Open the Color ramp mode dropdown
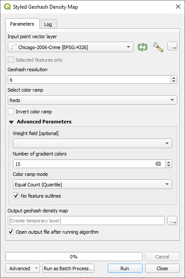This screenshot has width=185, height=278. click(x=92, y=184)
